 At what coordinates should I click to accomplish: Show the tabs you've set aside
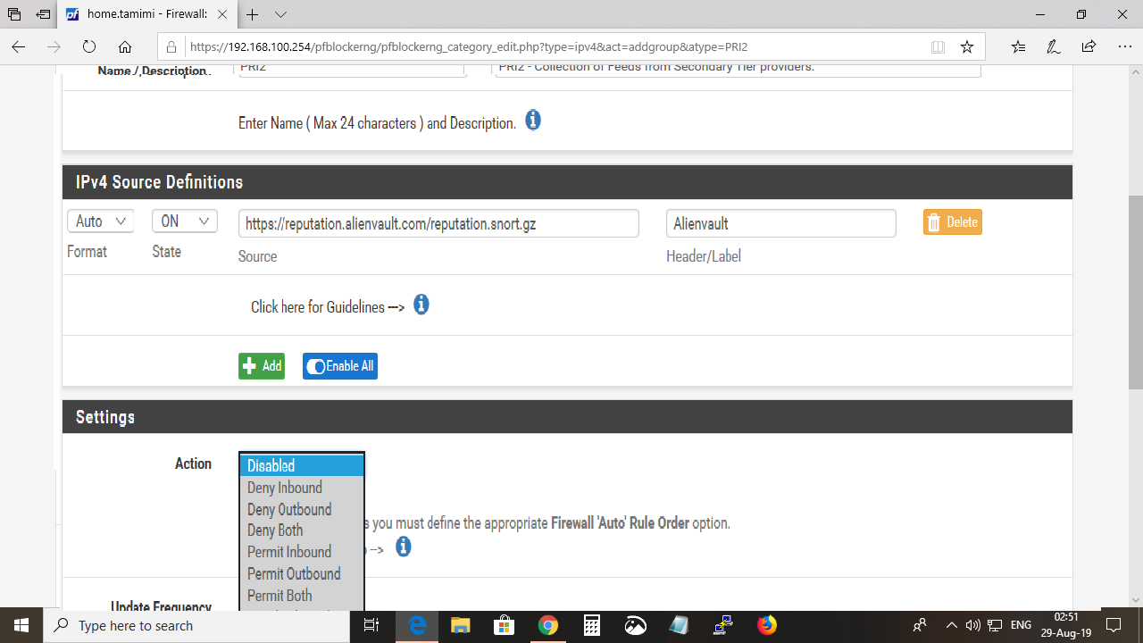coord(14,15)
